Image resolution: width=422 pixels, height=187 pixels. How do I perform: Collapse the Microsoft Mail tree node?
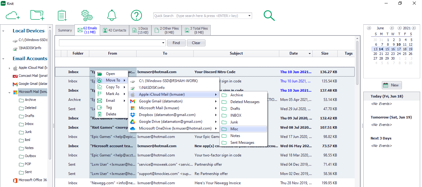[9, 92]
